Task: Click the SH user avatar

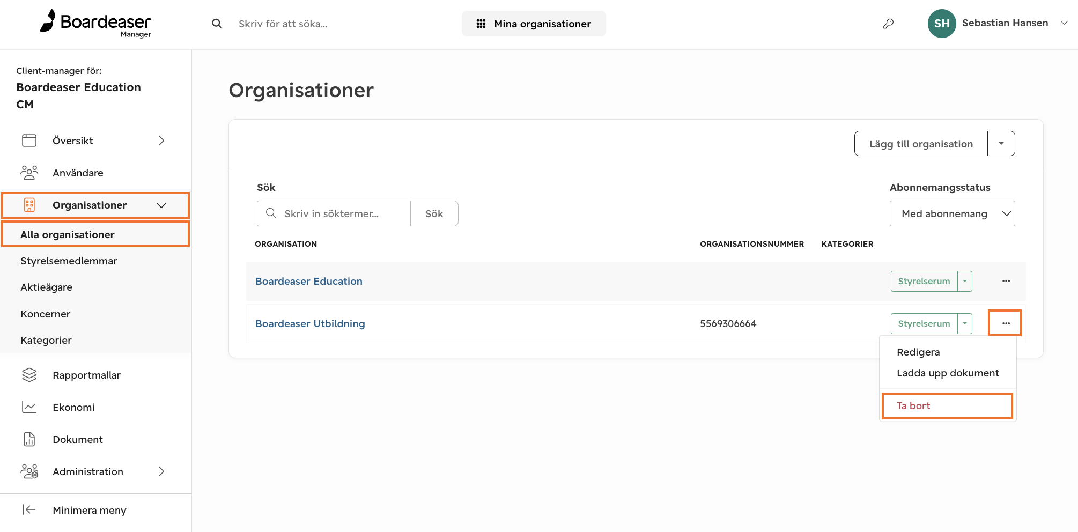Action: [942, 24]
